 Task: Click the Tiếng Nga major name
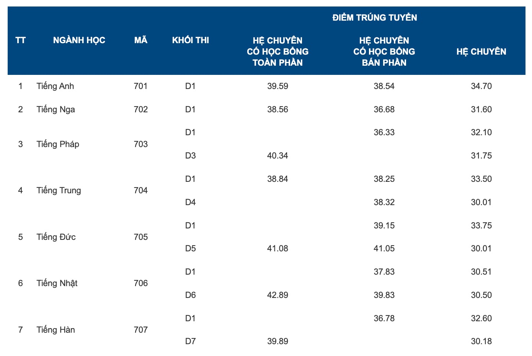point(55,110)
